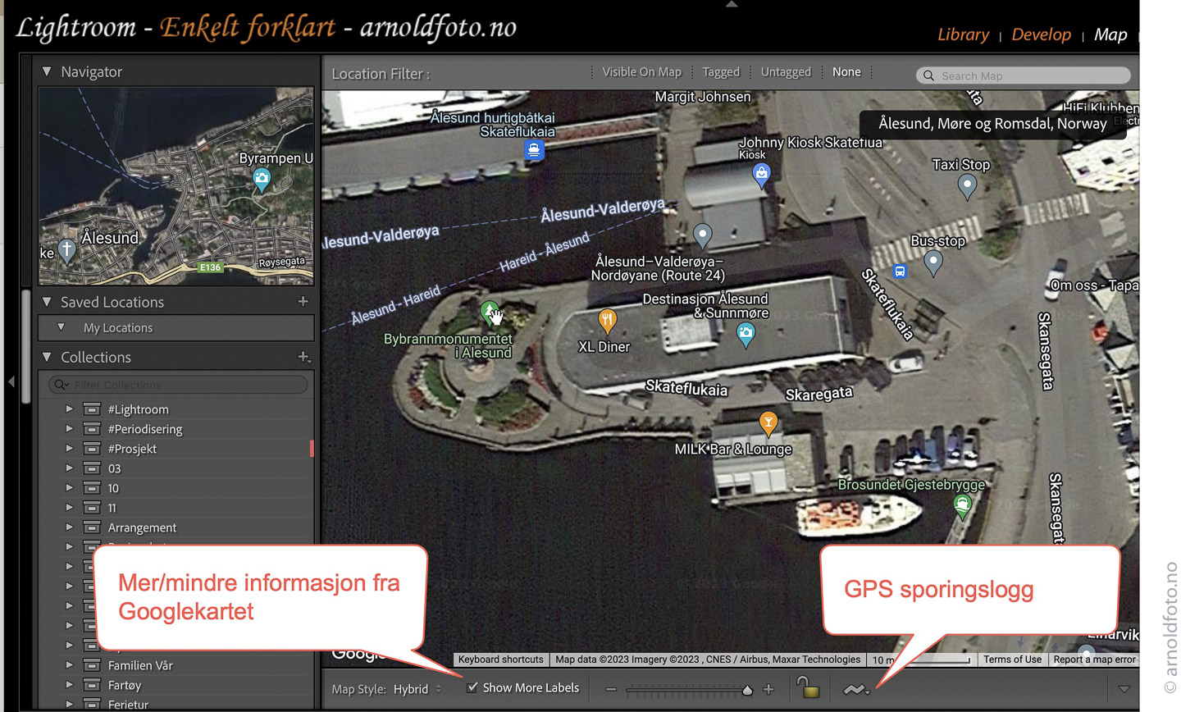
Task: Click the XL Diner restaurant marker
Action: 607,320
